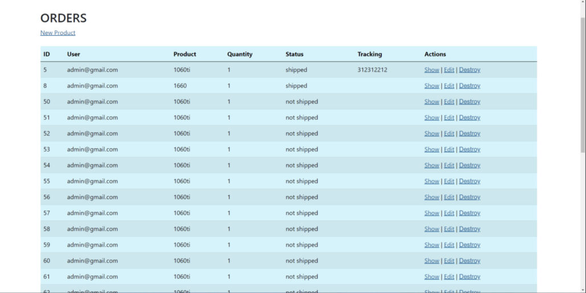Edit order 8
Screen dimensions: 586x293
449,86
